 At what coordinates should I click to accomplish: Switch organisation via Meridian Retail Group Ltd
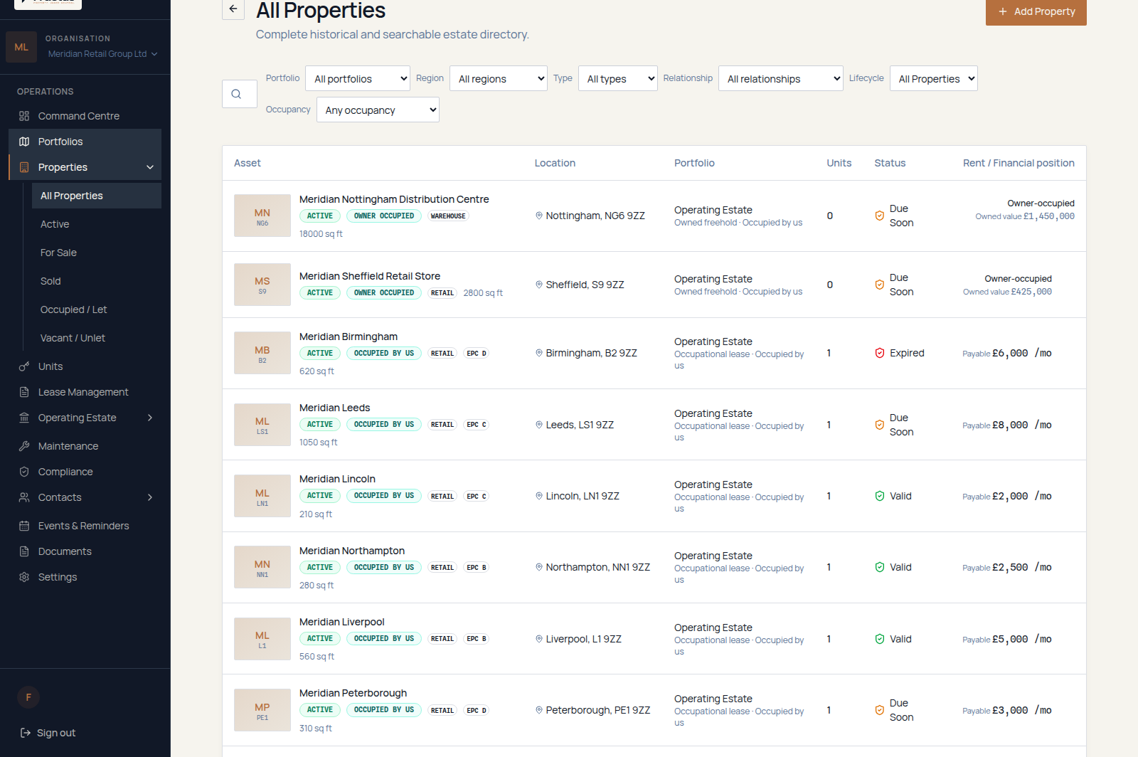click(x=102, y=54)
